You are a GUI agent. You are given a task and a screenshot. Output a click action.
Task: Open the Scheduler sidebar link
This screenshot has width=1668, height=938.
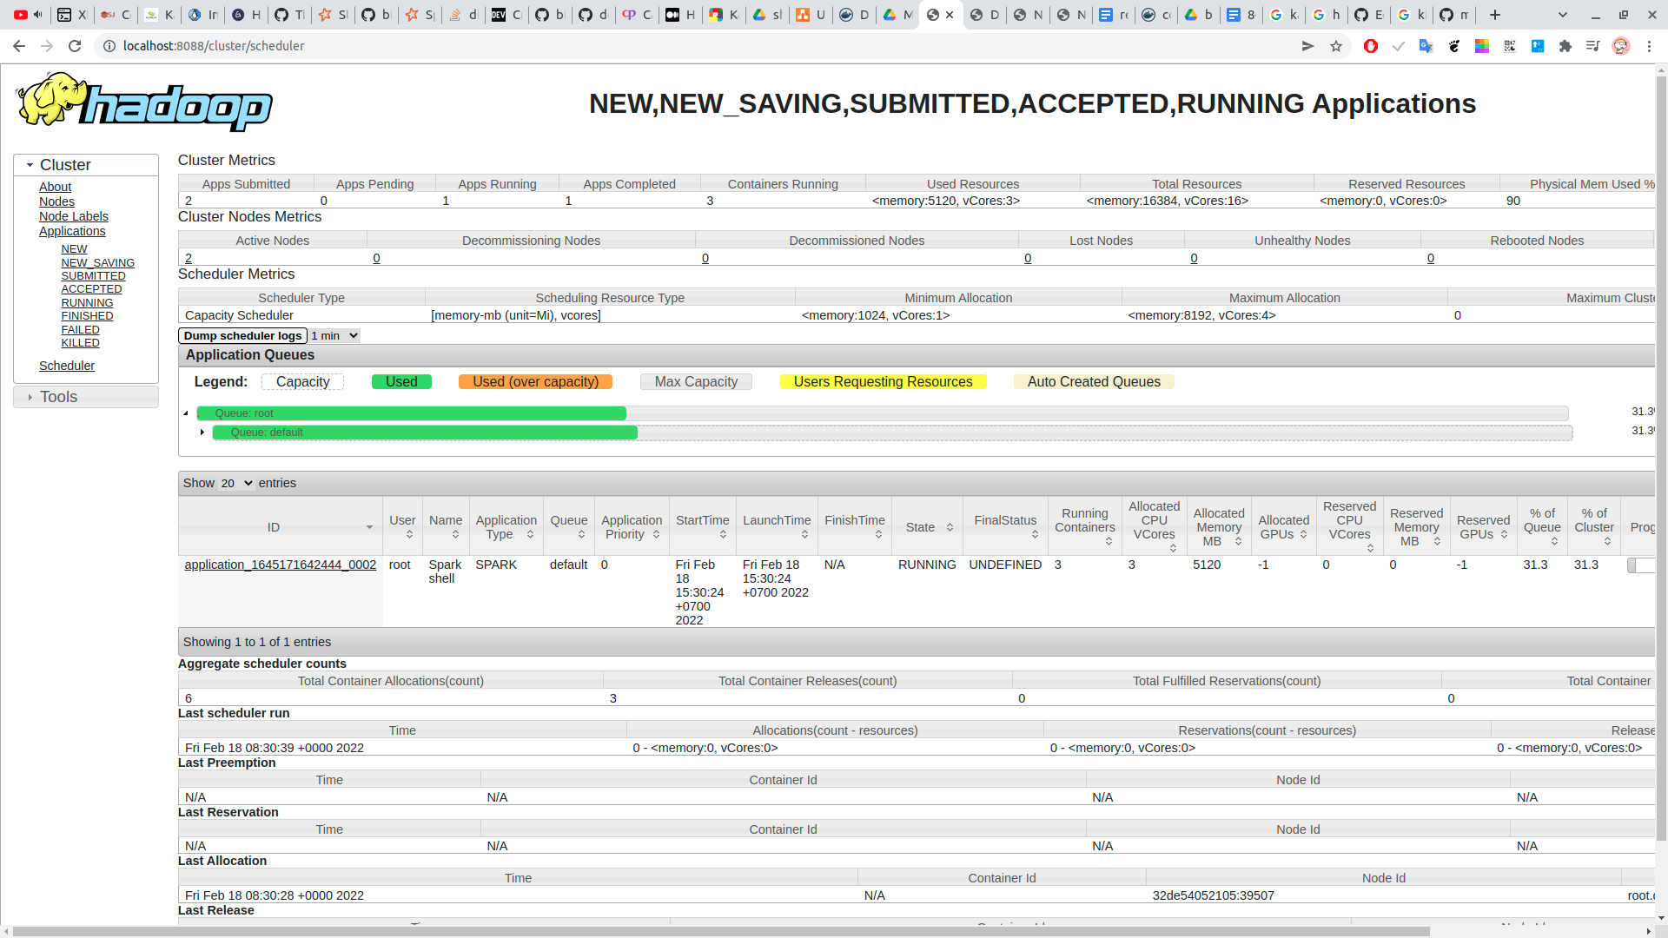click(67, 366)
